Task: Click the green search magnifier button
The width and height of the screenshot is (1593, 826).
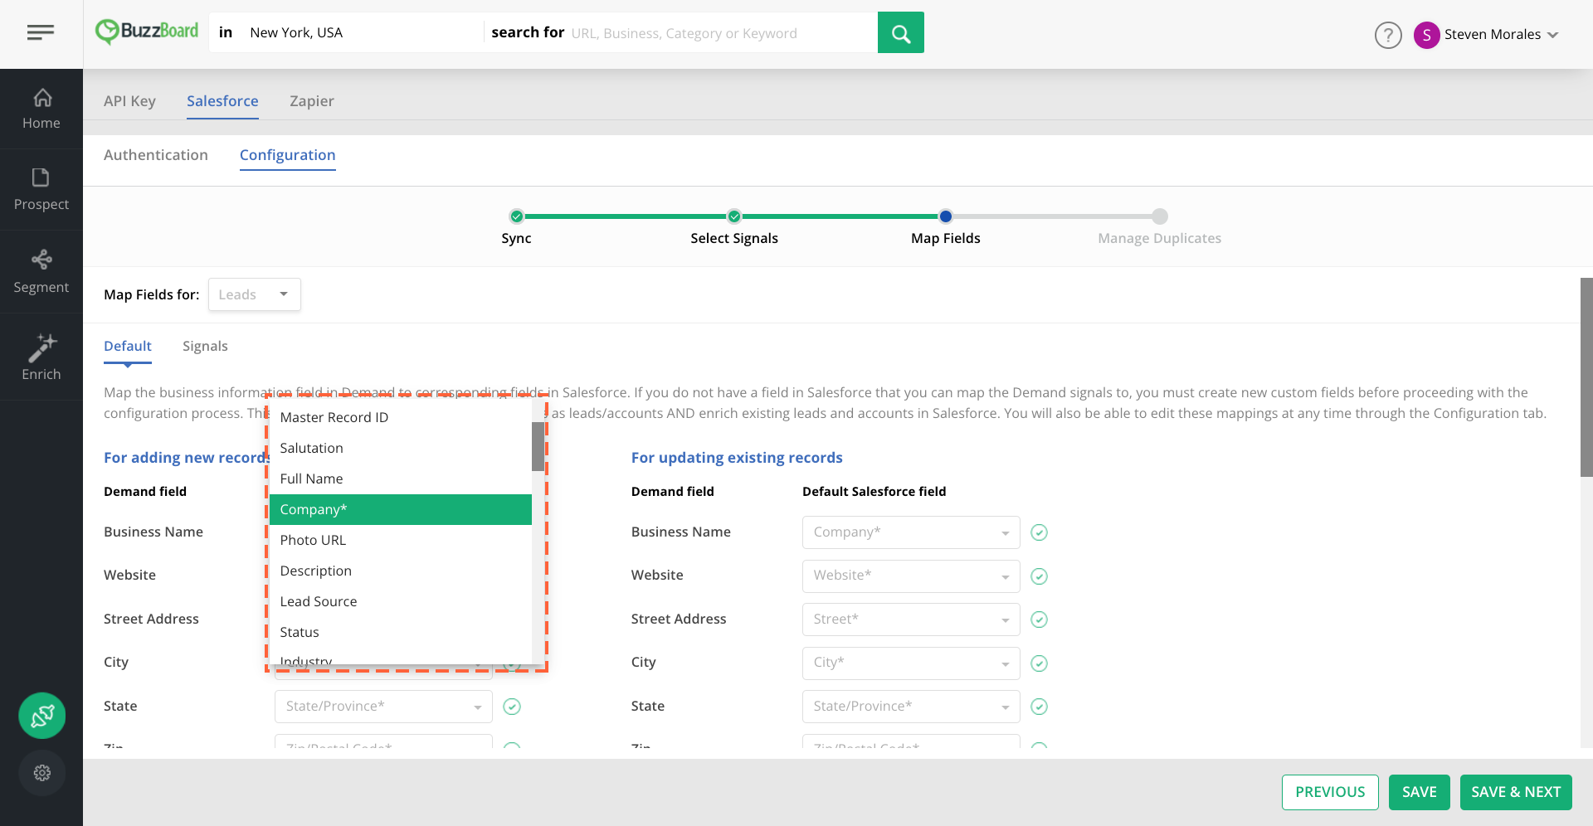Action: coord(900,32)
